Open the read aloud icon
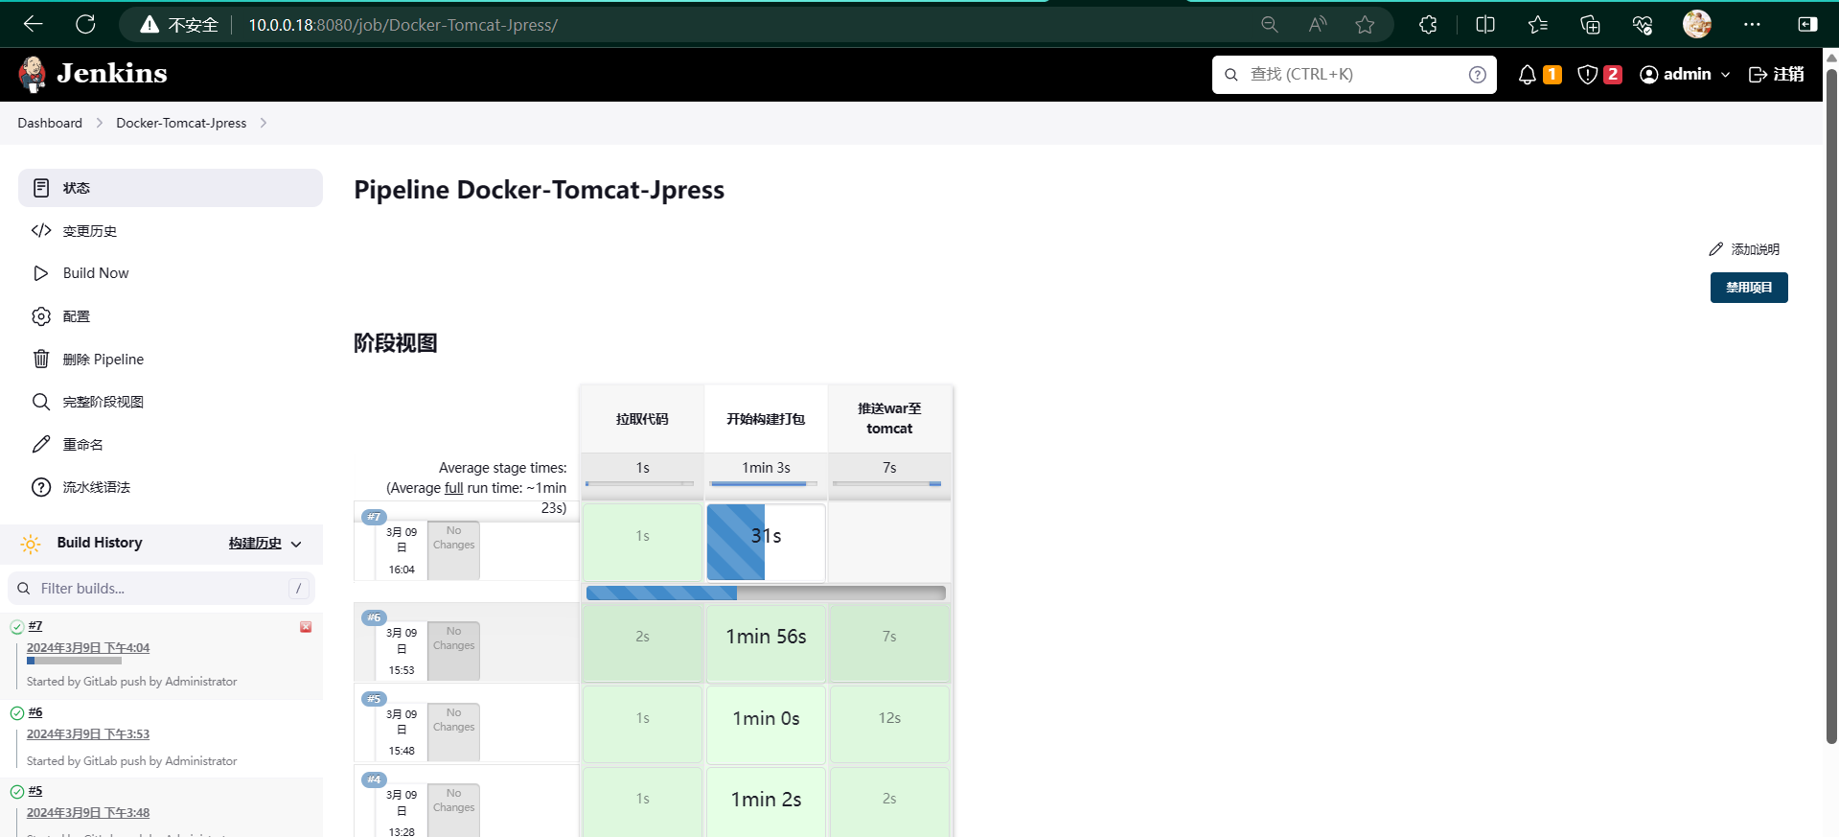 pos(1318,25)
